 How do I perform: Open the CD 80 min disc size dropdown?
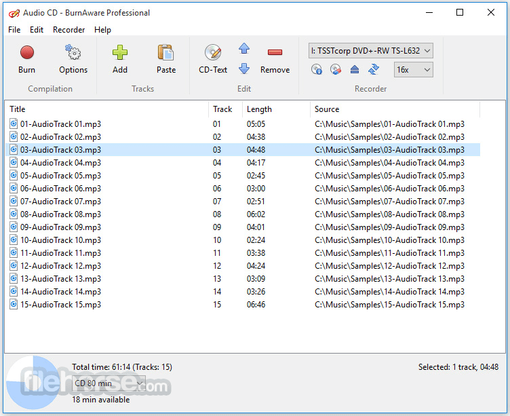tap(109, 383)
